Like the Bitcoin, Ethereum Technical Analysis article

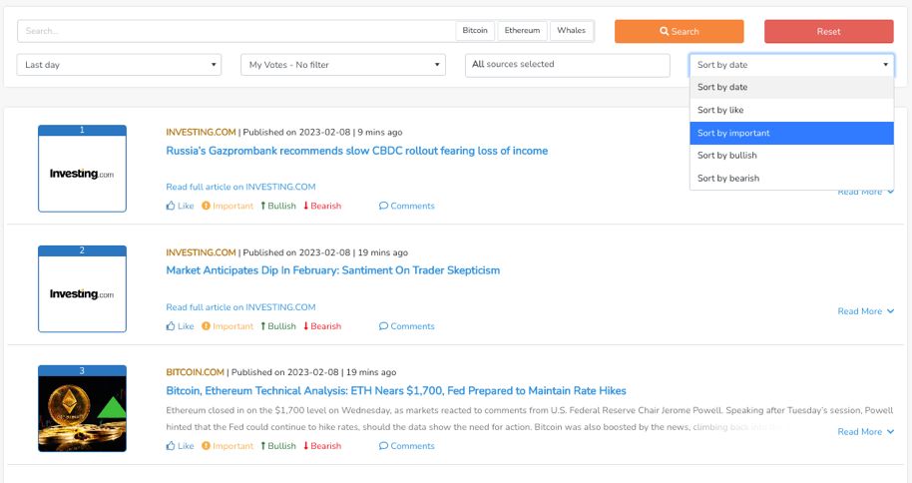[180, 446]
